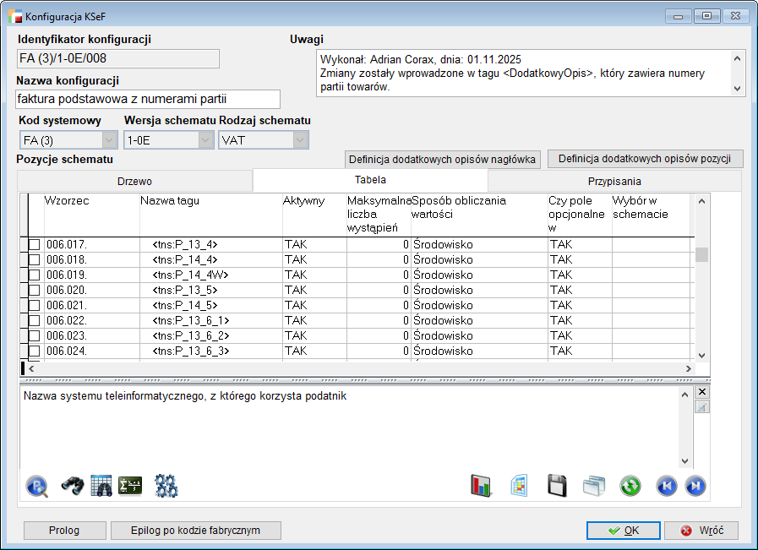This screenshot has width=758, height=550.
Task: Click the gears settings icon
Action: click(166, 486)
